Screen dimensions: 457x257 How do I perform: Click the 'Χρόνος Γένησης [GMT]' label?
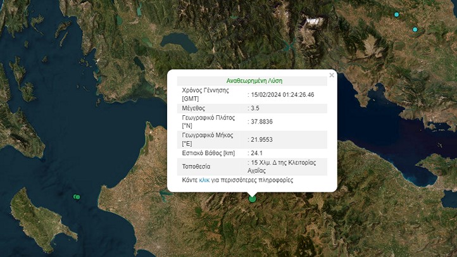203,95
